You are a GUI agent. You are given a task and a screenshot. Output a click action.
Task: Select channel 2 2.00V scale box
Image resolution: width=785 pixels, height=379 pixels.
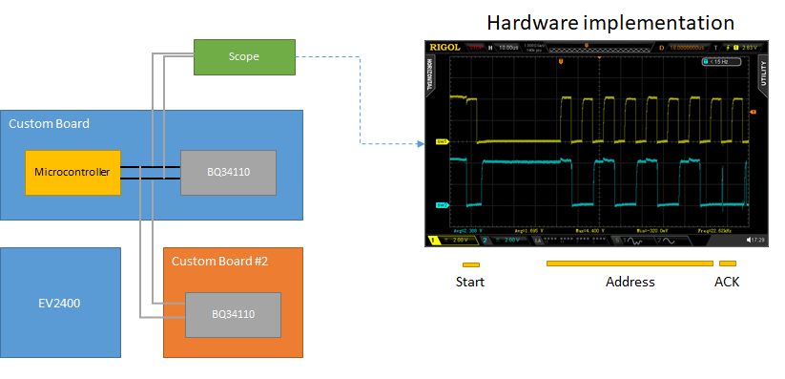(506, 241)
